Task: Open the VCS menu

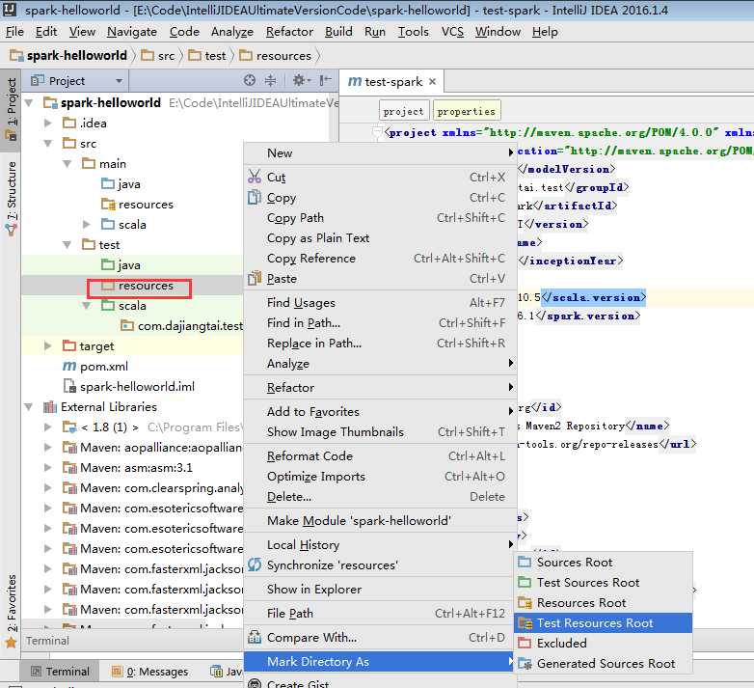Action: (452, 32)
